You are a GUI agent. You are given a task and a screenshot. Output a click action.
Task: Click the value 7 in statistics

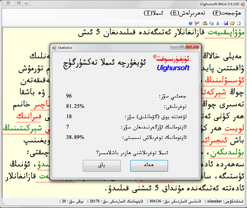(68, 127)
